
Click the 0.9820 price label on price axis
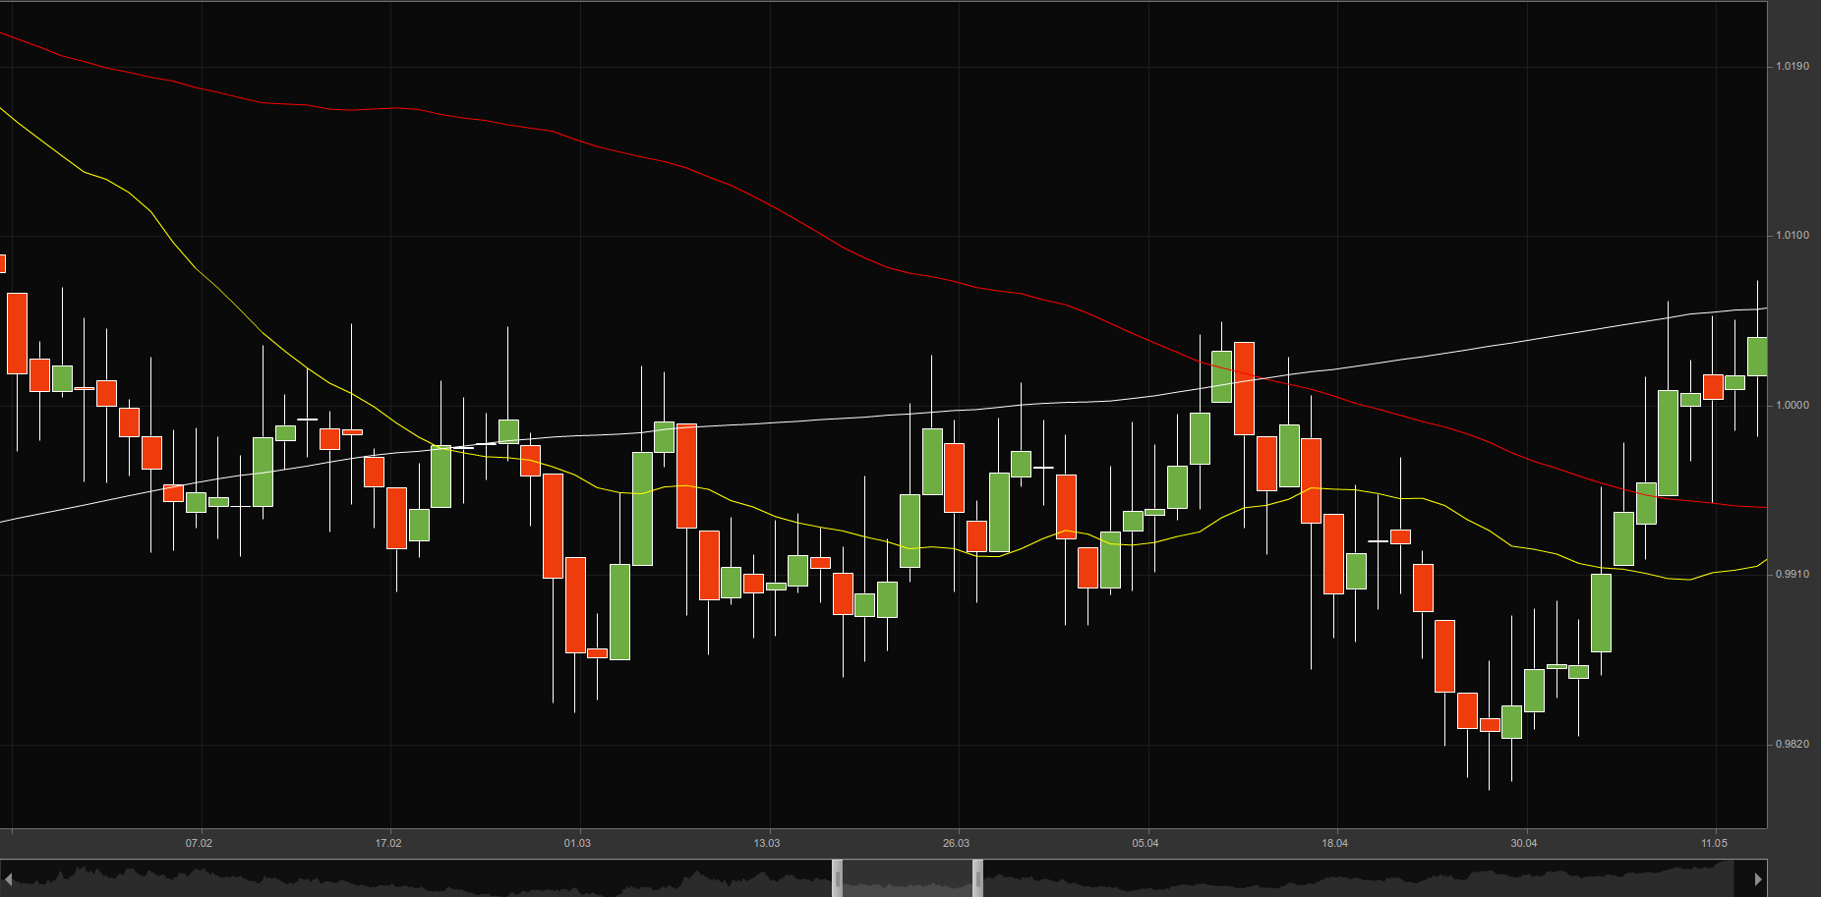[x=1792, y=744]
